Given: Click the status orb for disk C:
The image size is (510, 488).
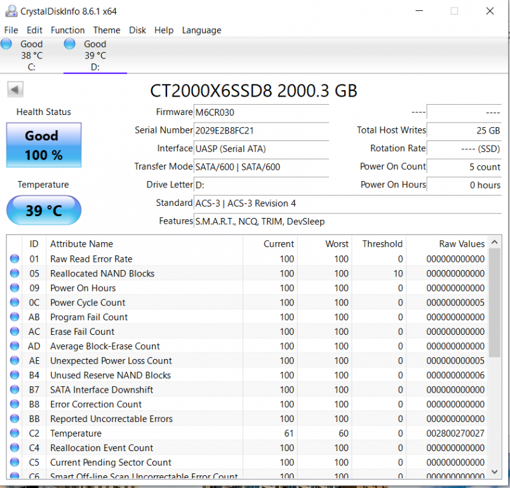Looking at the screenshot, I should coord(6,44).
